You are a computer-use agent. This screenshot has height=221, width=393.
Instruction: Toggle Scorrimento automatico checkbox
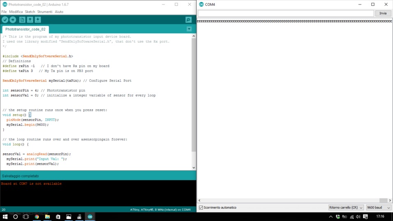[201, 207]
